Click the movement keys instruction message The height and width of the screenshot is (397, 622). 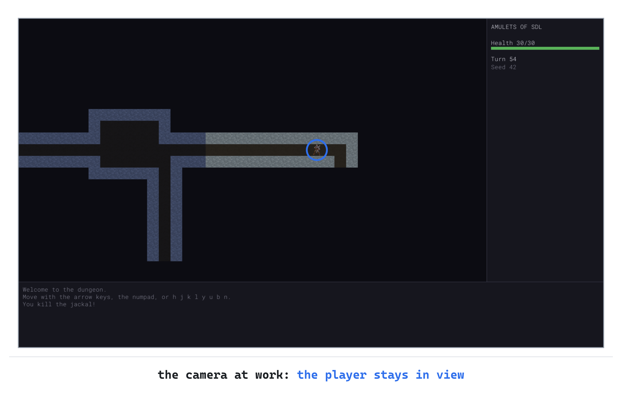(x=126, y=297)
